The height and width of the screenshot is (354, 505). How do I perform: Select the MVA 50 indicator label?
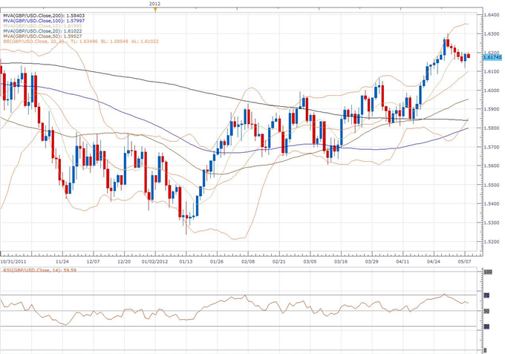point(42,36)
